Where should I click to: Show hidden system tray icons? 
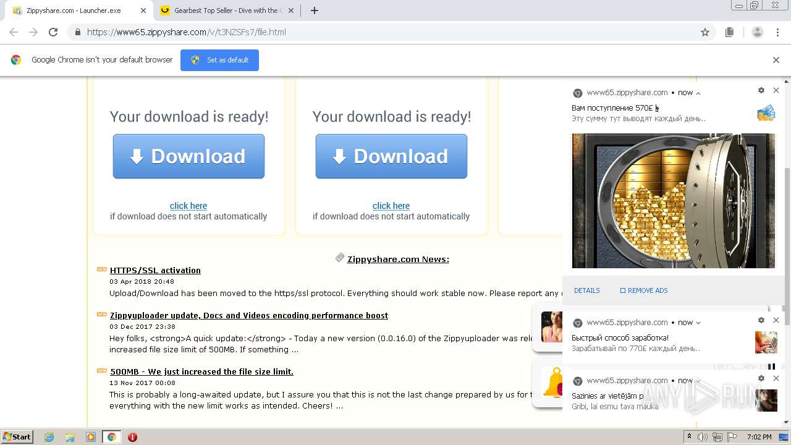689,437
